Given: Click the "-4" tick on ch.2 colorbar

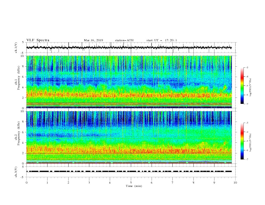Looking at the screenshot, I should (x=247, y=132).
